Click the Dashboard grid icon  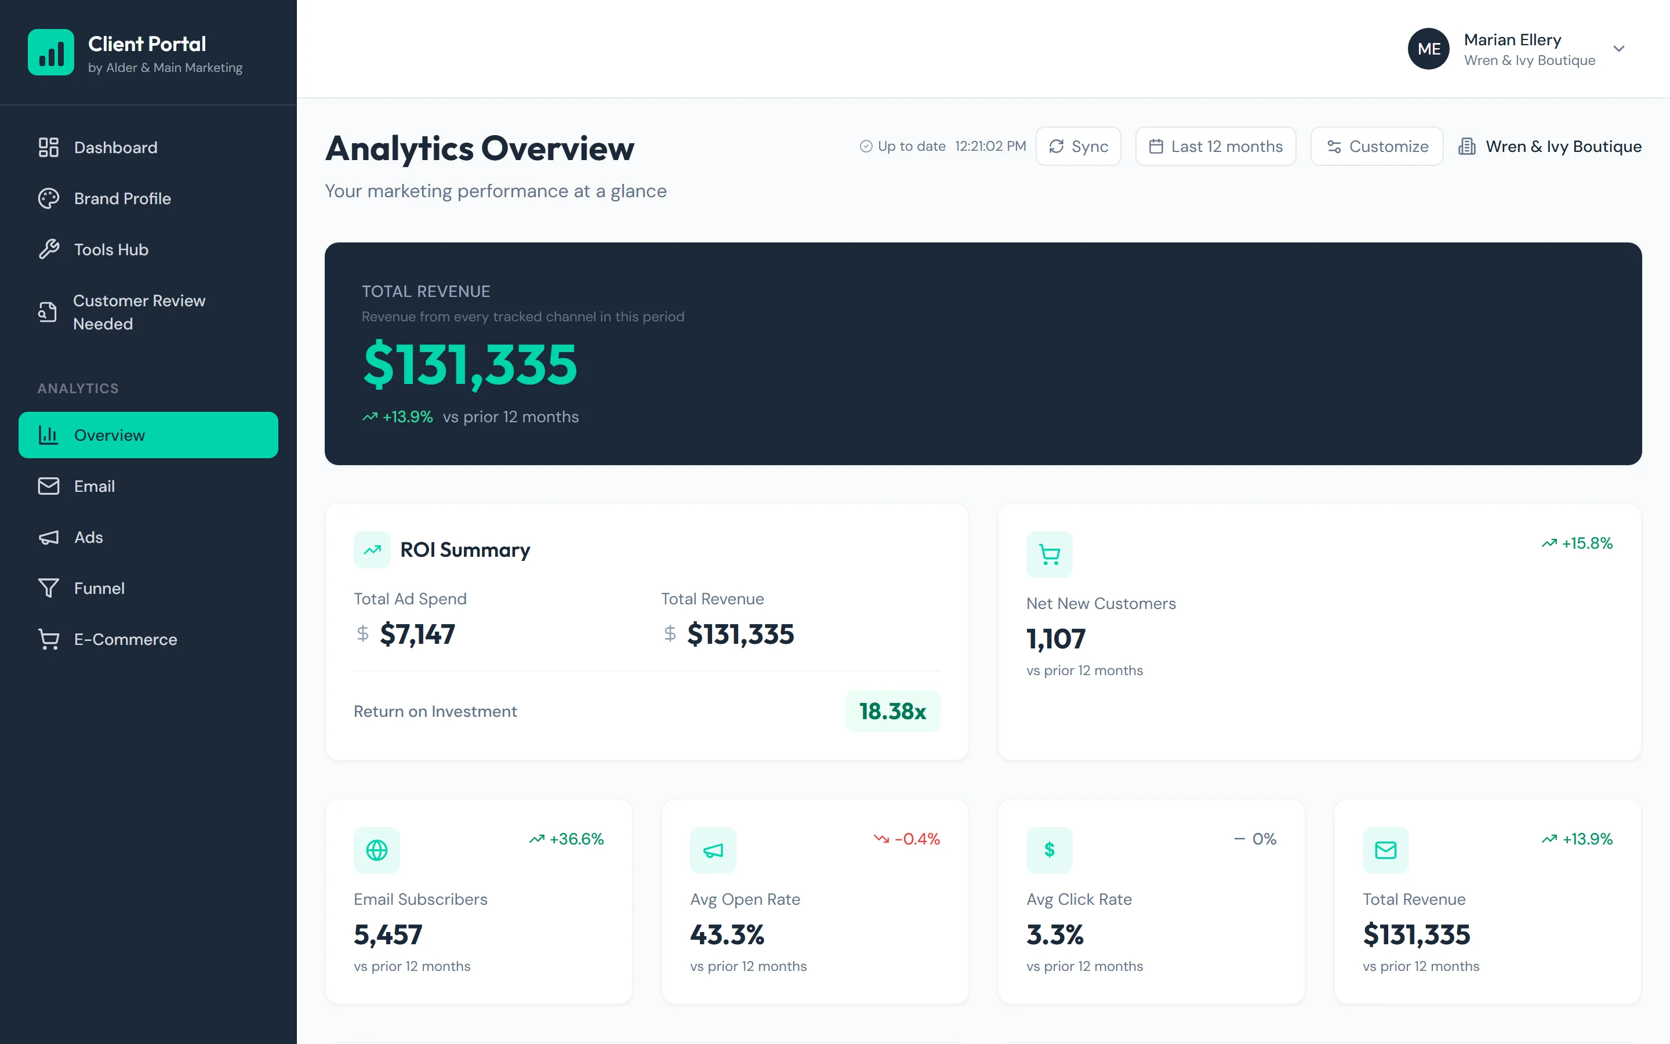tap(48, 147)
